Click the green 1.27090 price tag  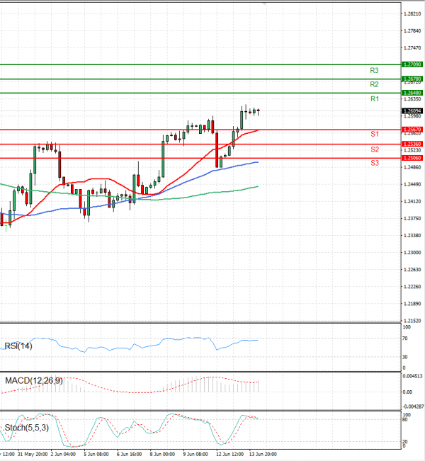point(412,64)
